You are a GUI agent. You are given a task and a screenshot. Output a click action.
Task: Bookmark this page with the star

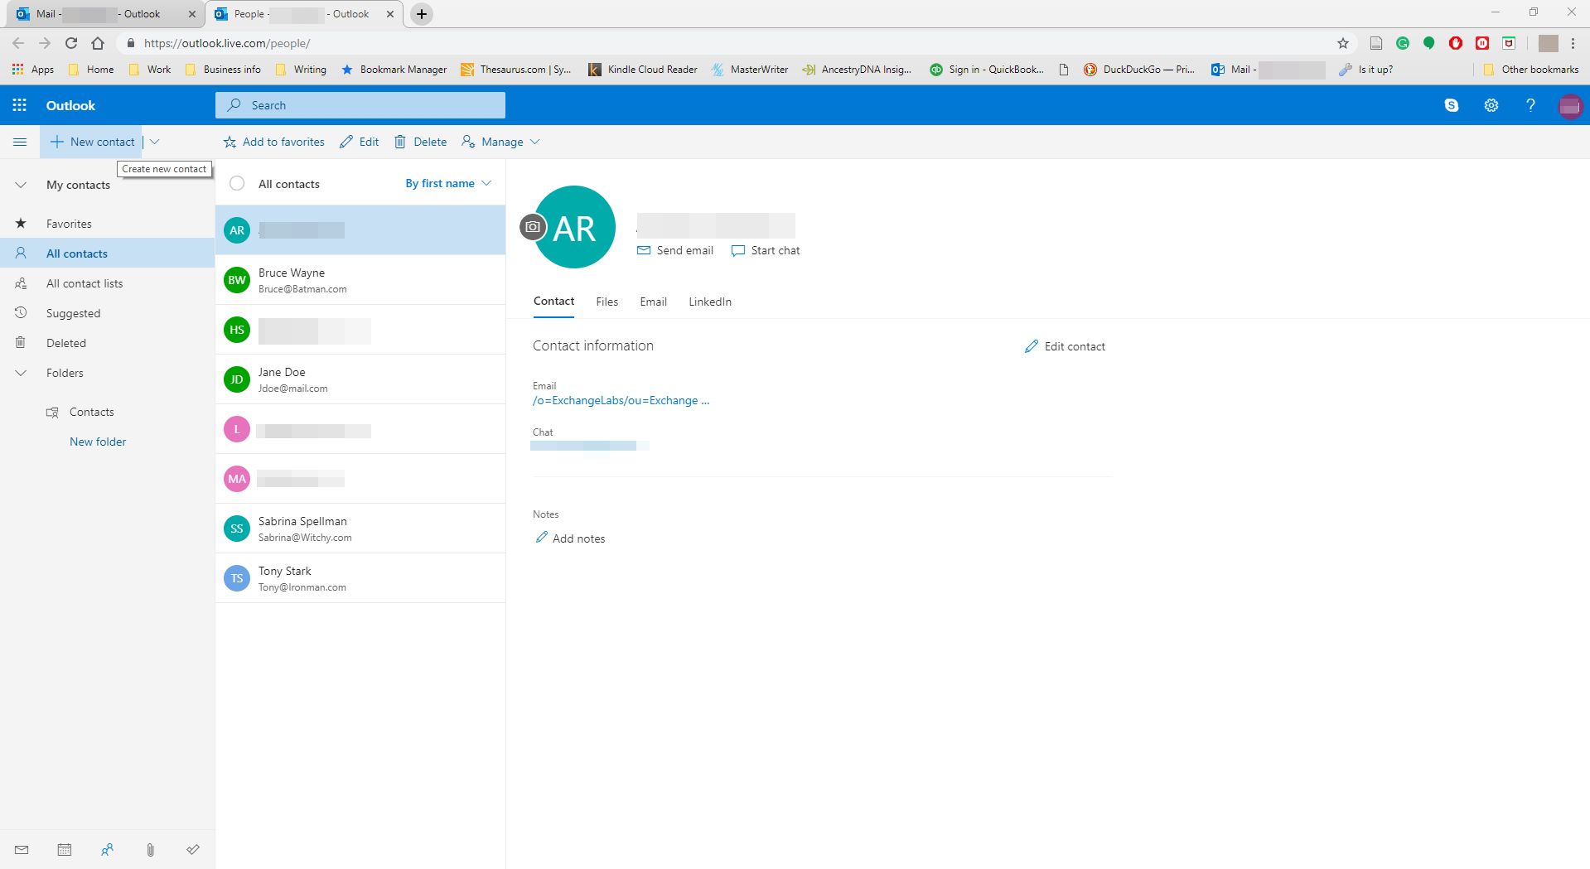coord(1343,43)
